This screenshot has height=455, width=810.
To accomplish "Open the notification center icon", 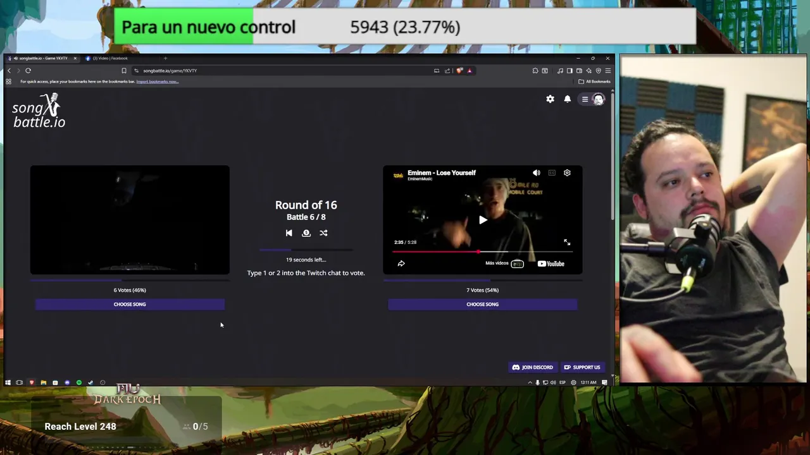I will 604,382.
